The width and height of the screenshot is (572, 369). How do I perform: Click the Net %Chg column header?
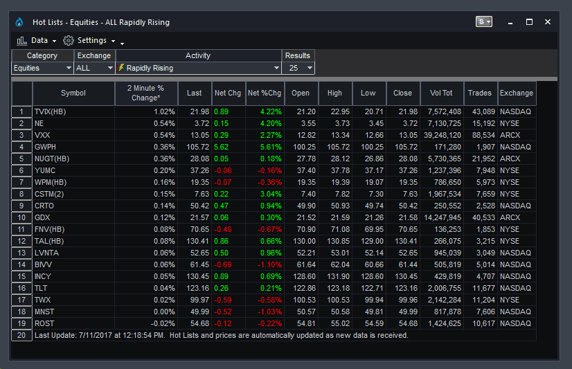(x=265, y=93)
